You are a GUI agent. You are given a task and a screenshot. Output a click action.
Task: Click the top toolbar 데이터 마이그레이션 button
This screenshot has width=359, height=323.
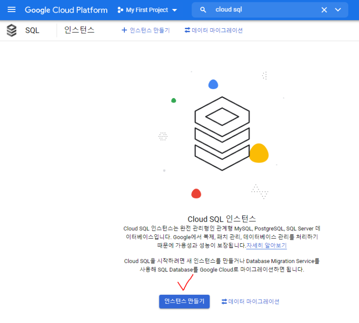tap(214, 30)
